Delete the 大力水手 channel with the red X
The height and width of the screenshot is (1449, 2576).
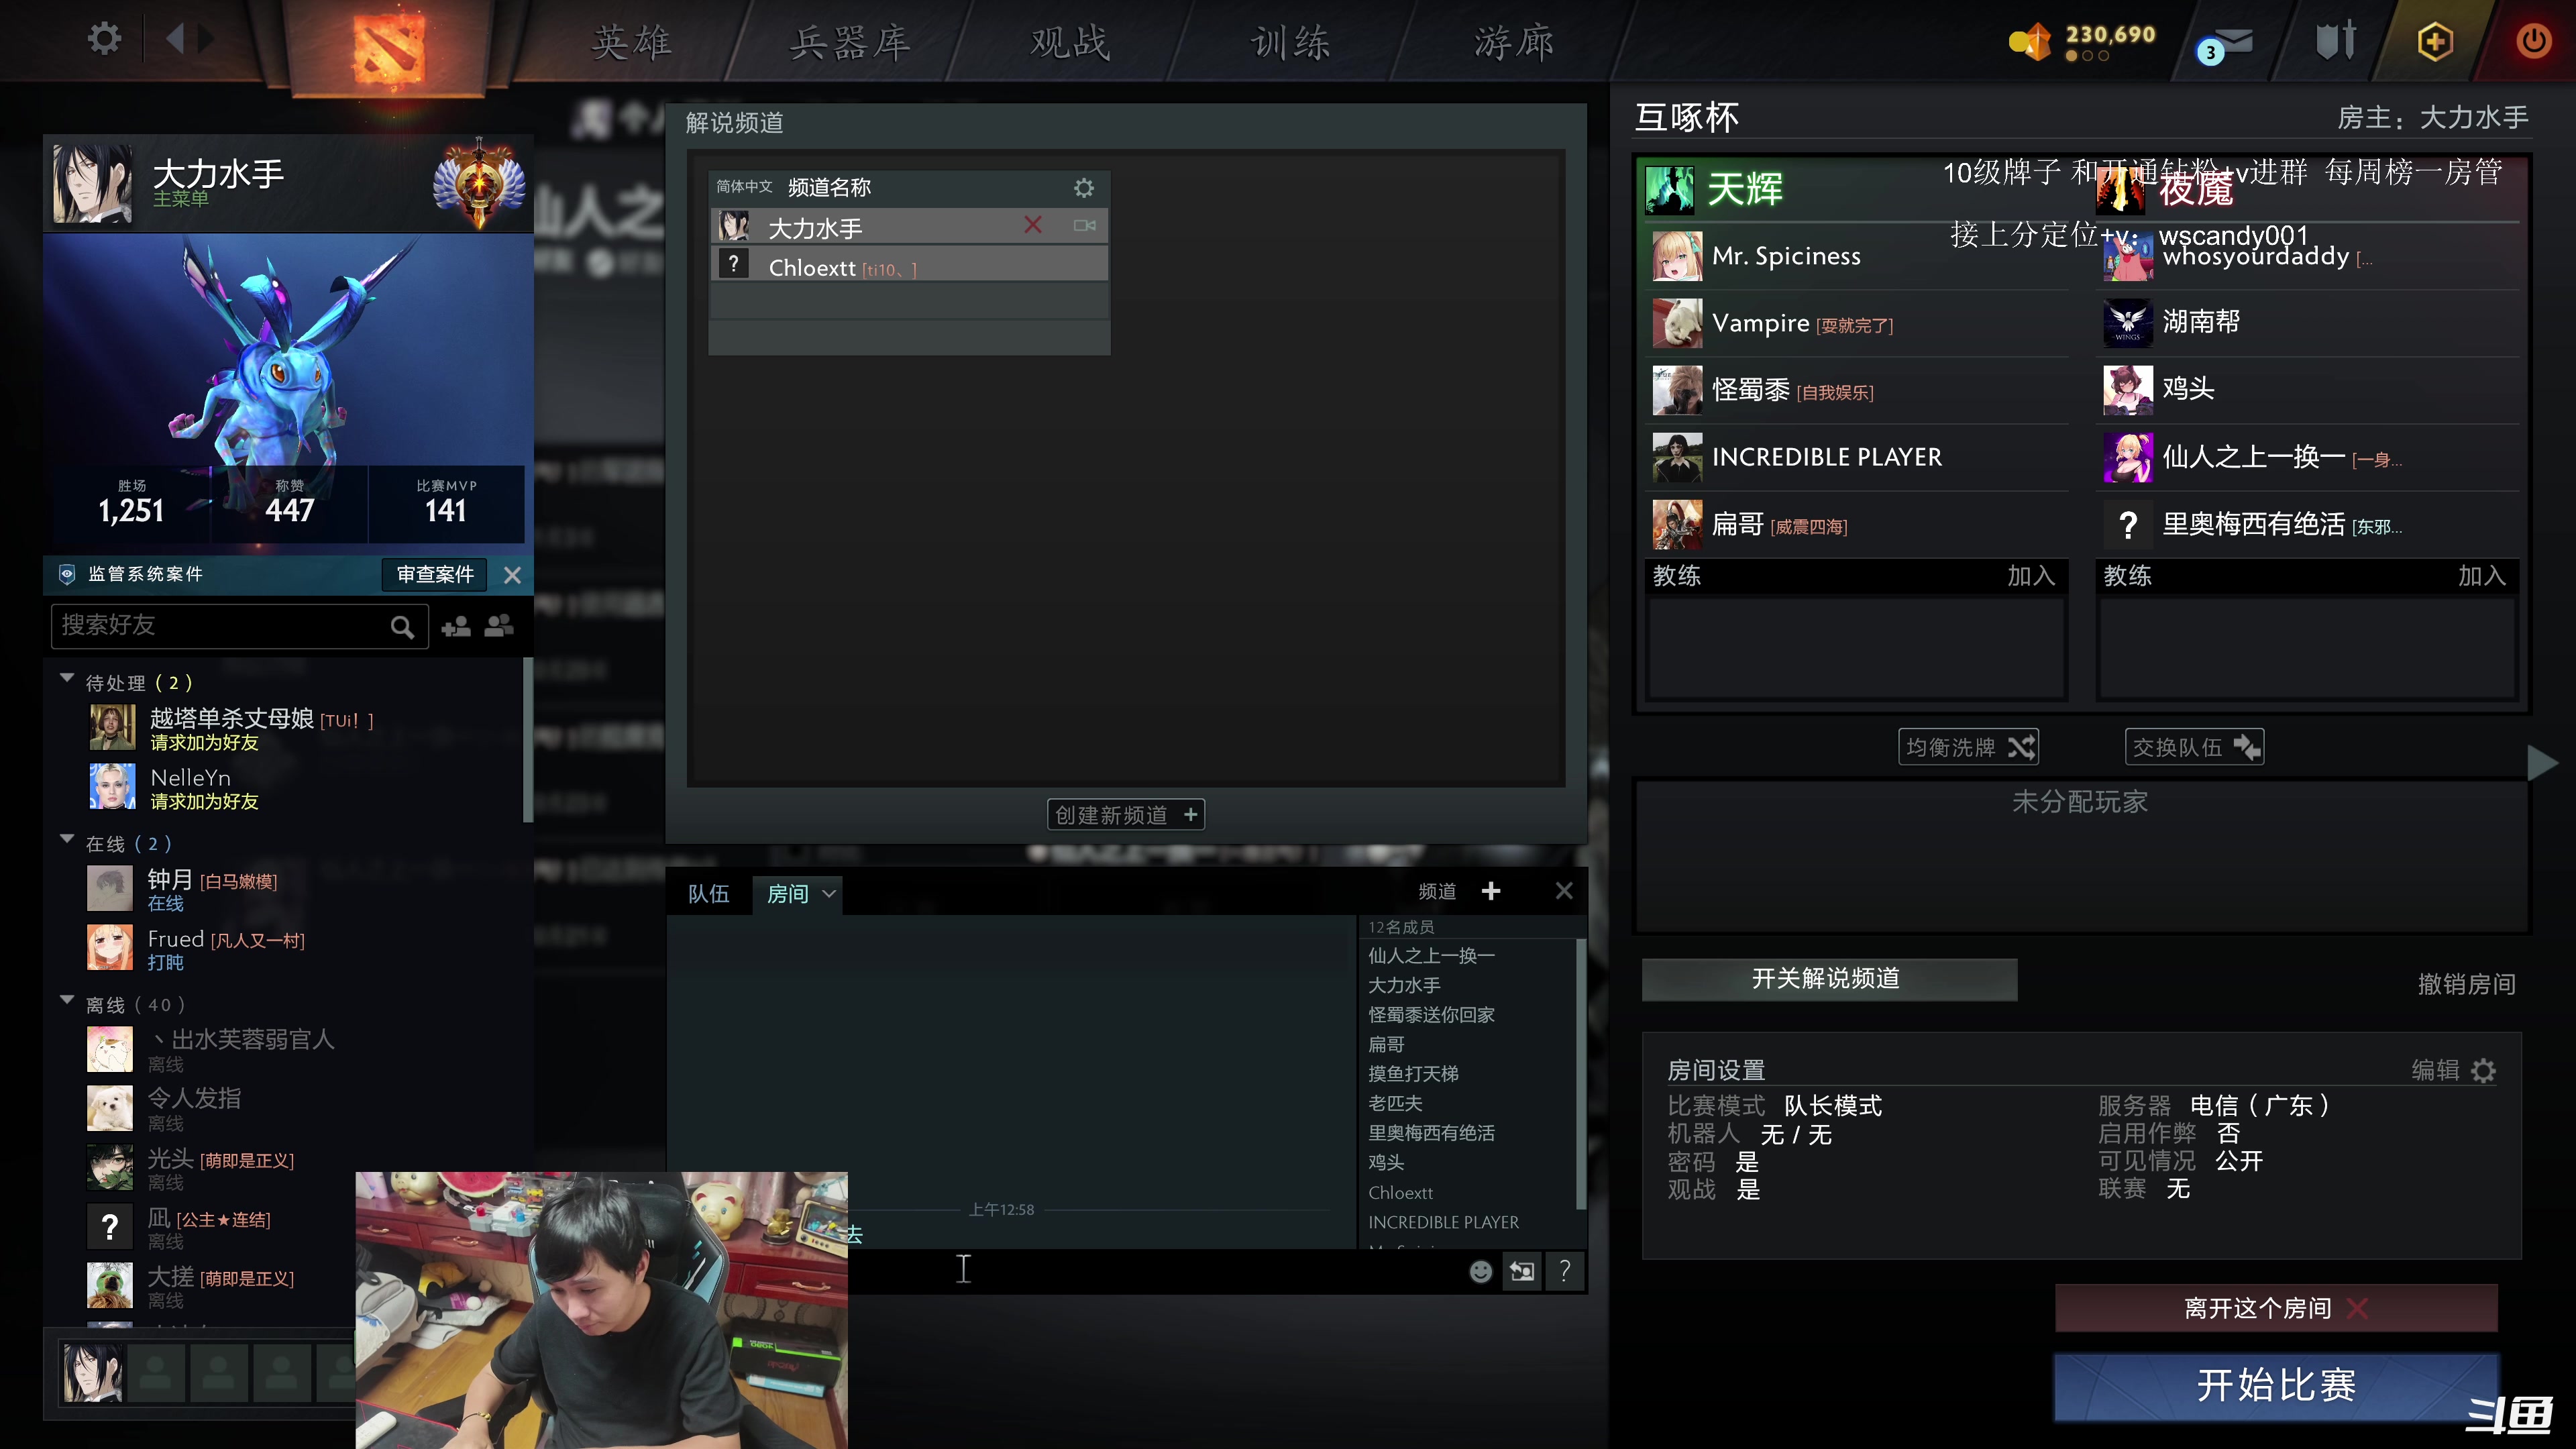click(x=1033, y=226)
